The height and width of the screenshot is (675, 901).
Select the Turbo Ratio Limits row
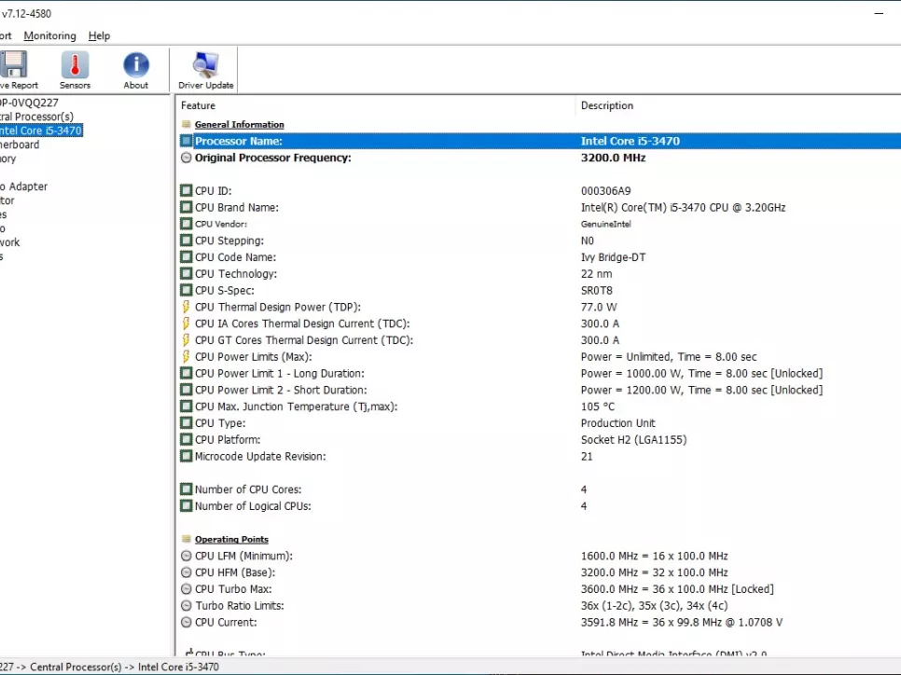541,605
